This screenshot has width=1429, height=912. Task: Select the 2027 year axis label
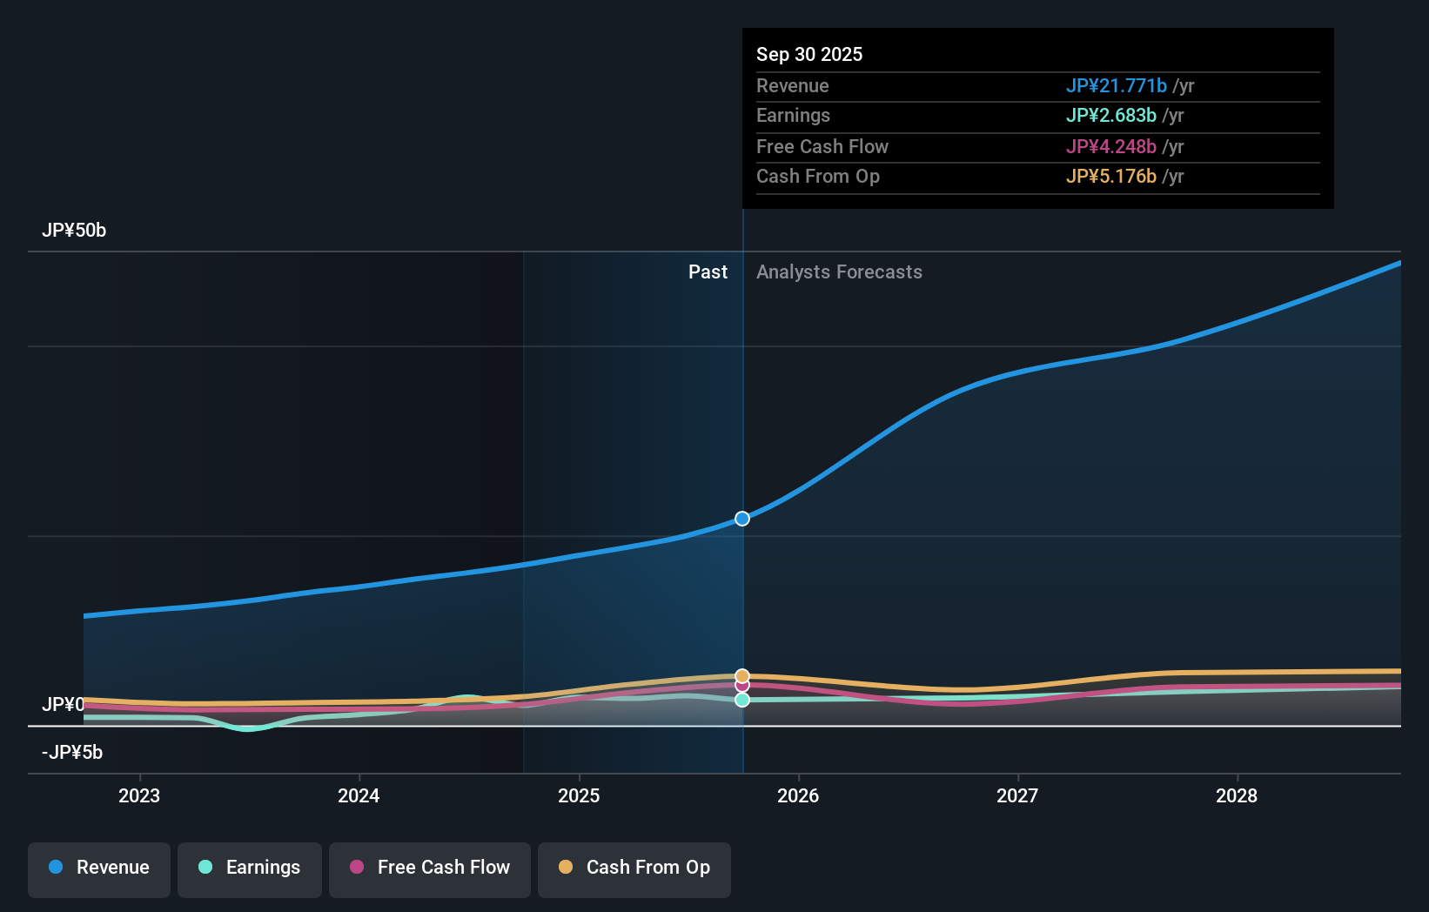click(1017, 795)
